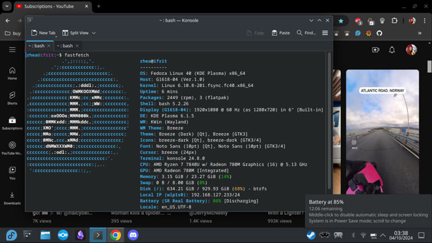The height and width of the screenshot is (243, 432).
Task: Open Nextcloud from the taskbar
Action: 63,236
